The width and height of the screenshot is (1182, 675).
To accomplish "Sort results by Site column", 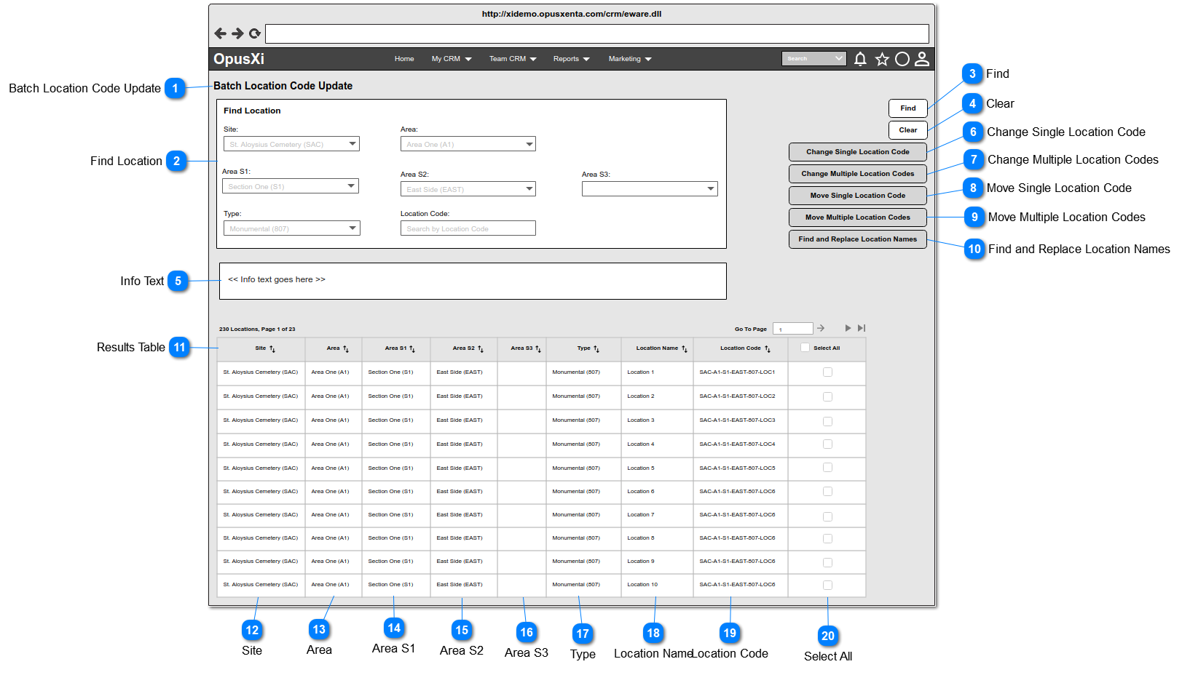I will [x=272, y=349].
